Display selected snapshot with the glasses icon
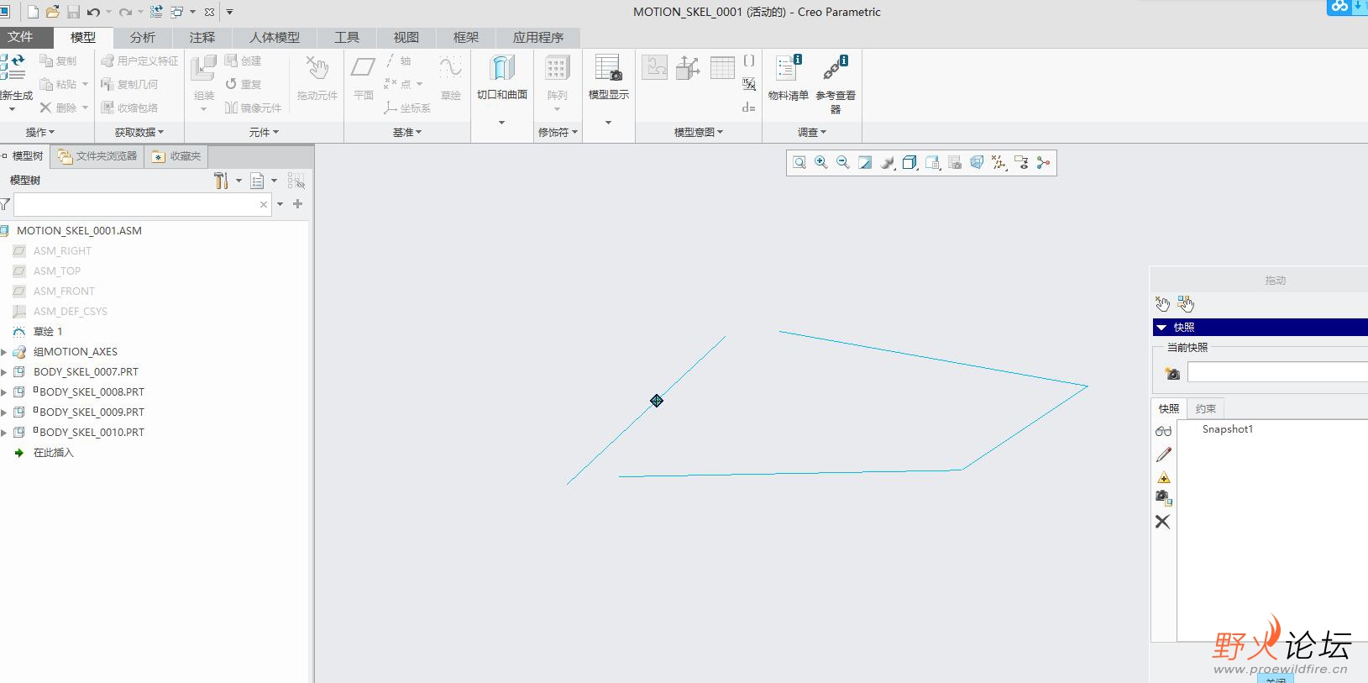The height and width of the screenshot is (683, 1368). pos(1163,431)
